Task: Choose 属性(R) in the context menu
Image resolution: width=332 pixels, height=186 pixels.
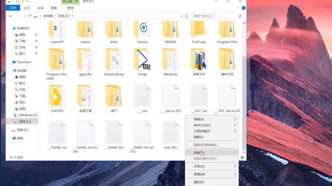Action: [x=212, y=182]
